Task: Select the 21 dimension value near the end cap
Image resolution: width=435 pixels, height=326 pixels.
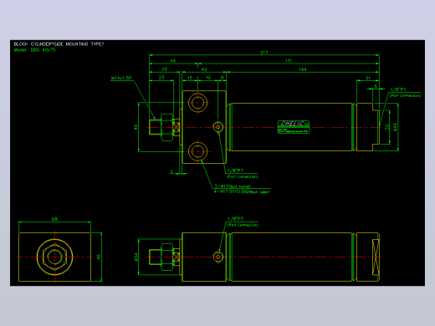Action: [x=368, y=78]
